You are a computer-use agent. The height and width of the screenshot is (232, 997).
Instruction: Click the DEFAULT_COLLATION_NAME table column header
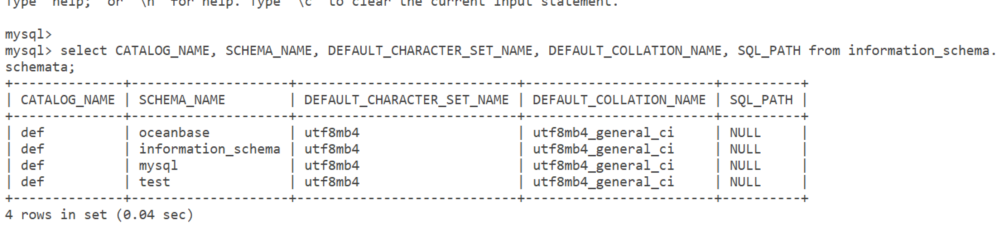tap(619, 100)
